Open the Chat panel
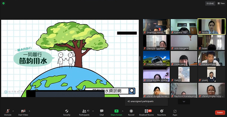 coord(102,111)
